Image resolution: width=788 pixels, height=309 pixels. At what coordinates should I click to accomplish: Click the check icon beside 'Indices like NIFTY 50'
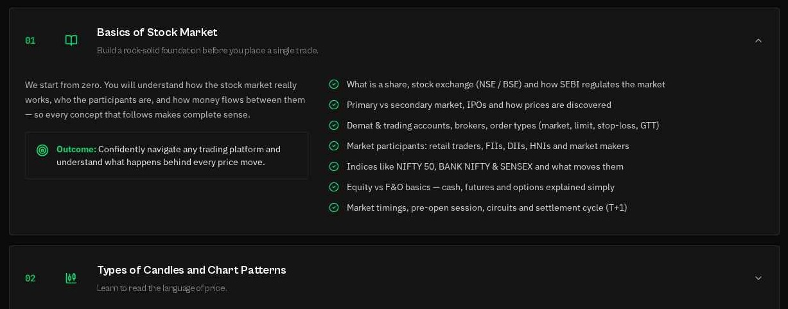click(334, 166)
